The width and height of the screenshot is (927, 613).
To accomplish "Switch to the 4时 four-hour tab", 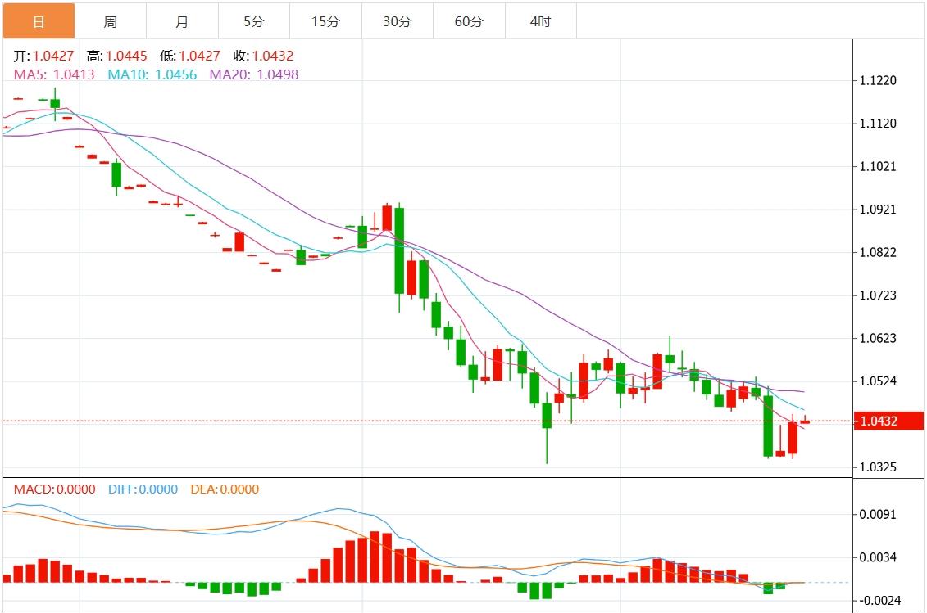I will tap(540, 21).
